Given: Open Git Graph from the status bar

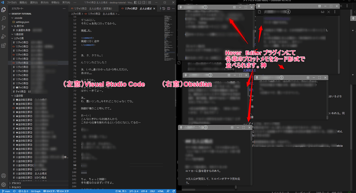Looking at the screenshot, I should pos(36,191).
